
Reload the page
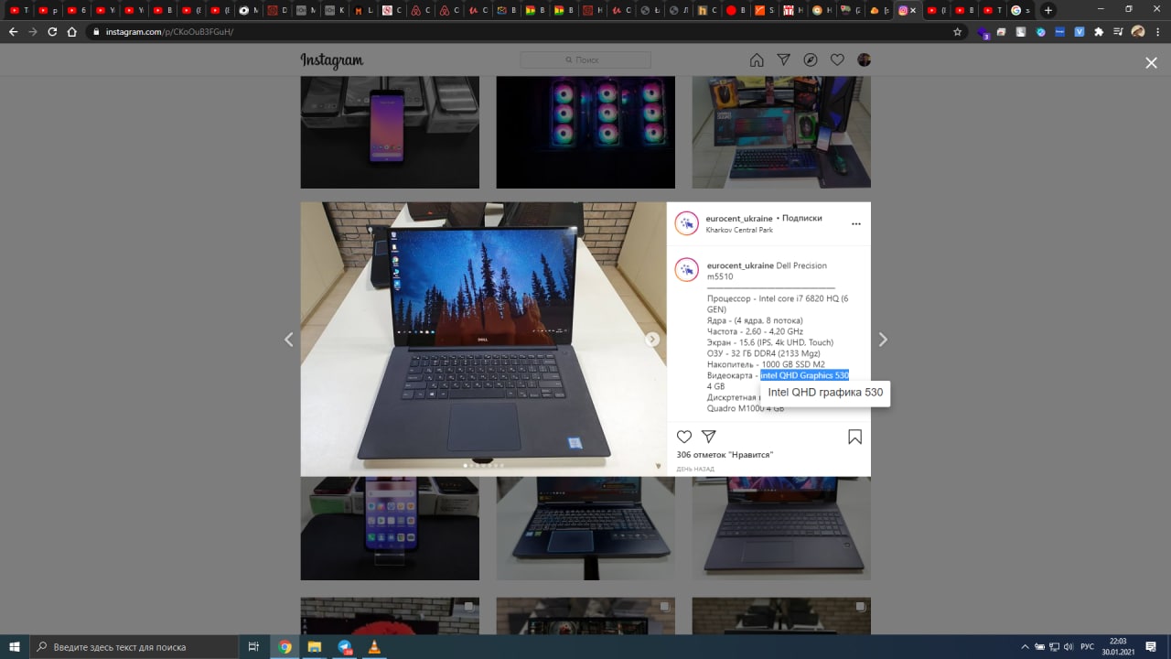click(x=52, y=31)
